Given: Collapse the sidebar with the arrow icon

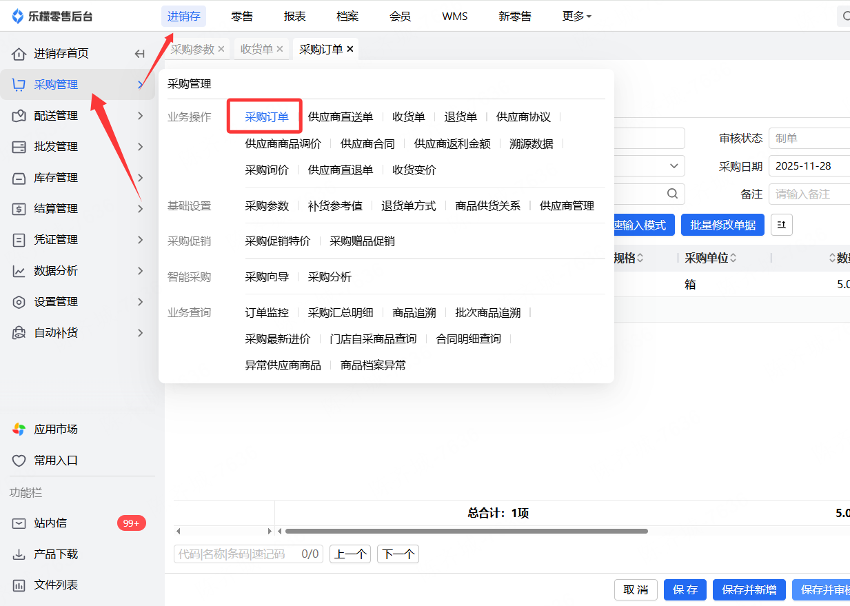Looking at the screenshot, I should pyautogui.click(x=139, y=54).
